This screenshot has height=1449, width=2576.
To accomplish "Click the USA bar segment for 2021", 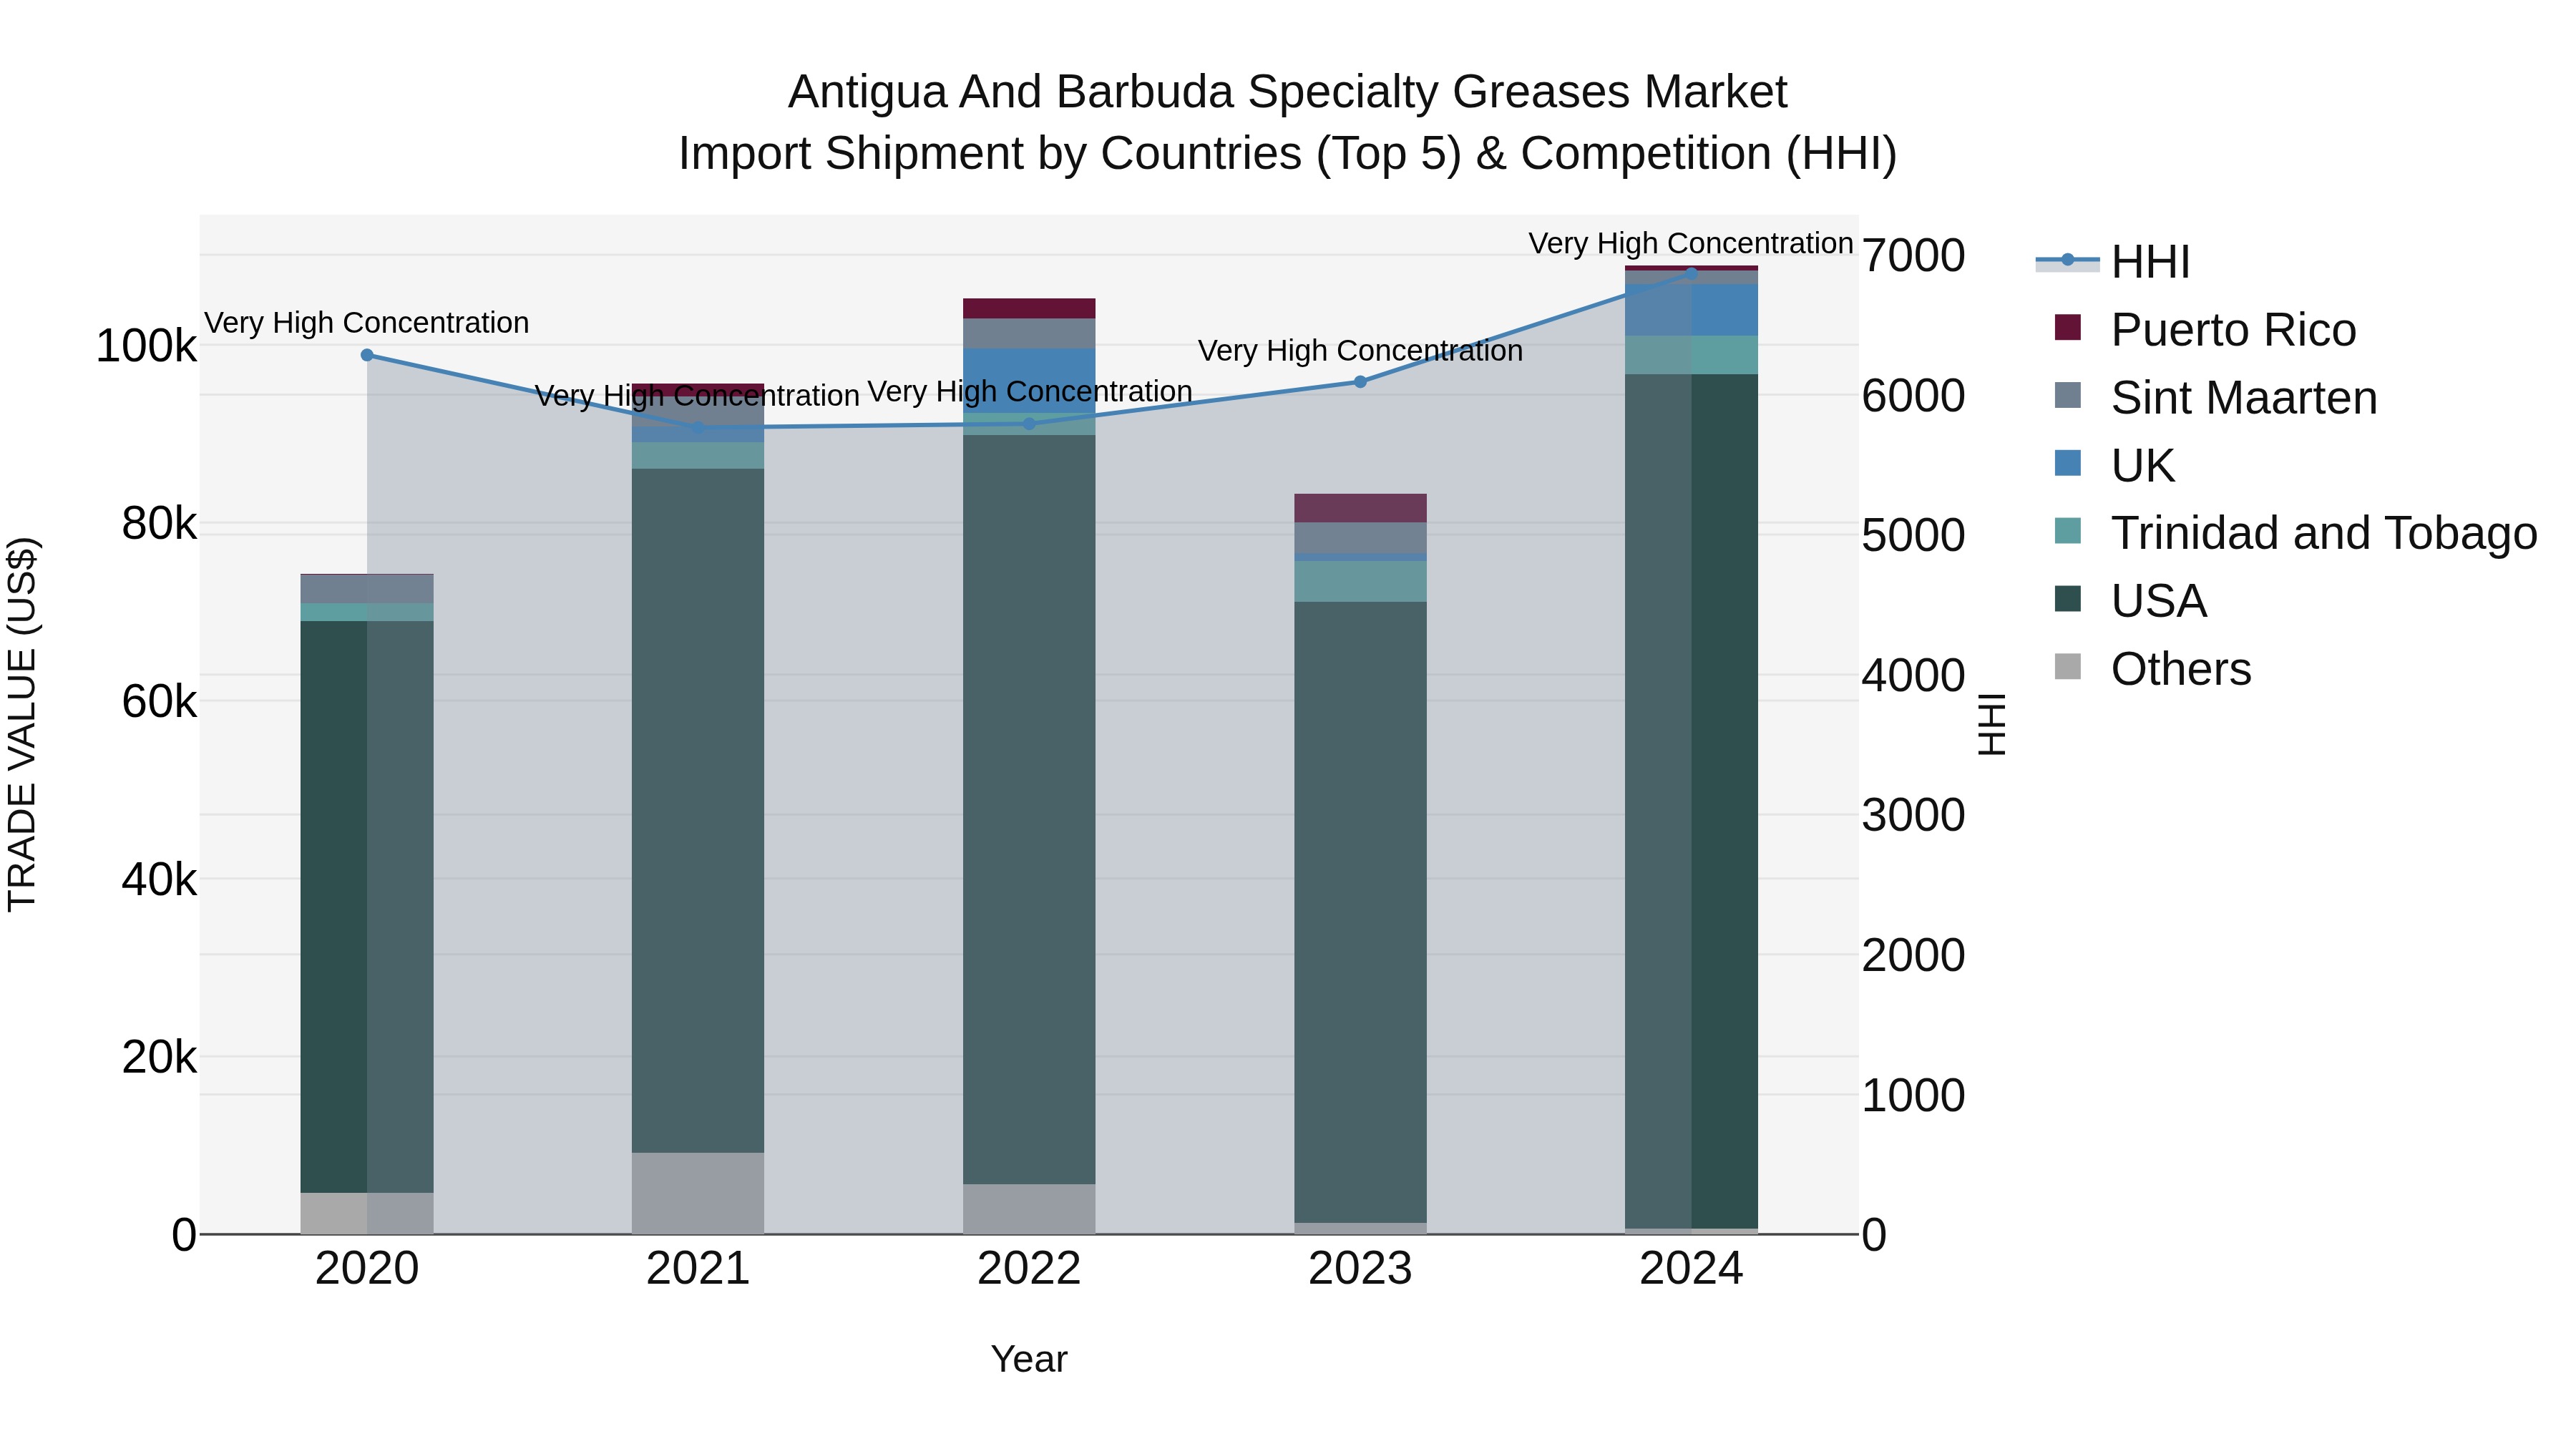I will coord(698,810).
